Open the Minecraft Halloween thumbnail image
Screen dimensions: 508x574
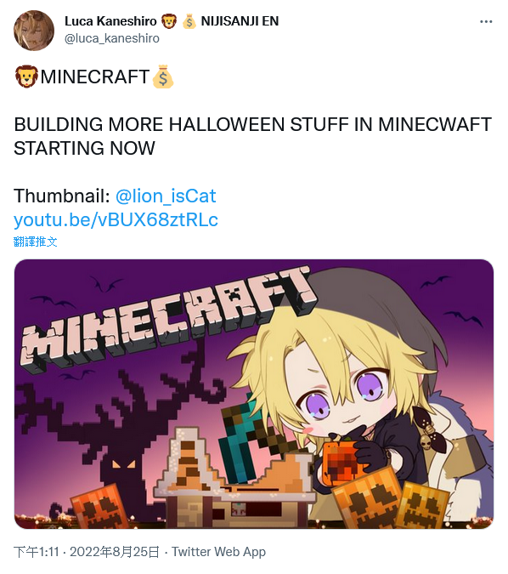point(254,395)
